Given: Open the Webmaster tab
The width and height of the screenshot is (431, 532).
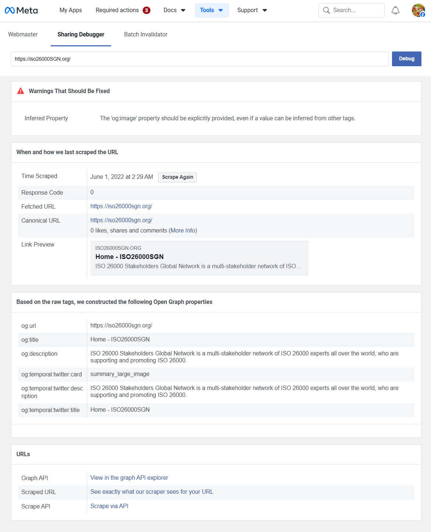Looking at the screenshot, I should point(23,34).
